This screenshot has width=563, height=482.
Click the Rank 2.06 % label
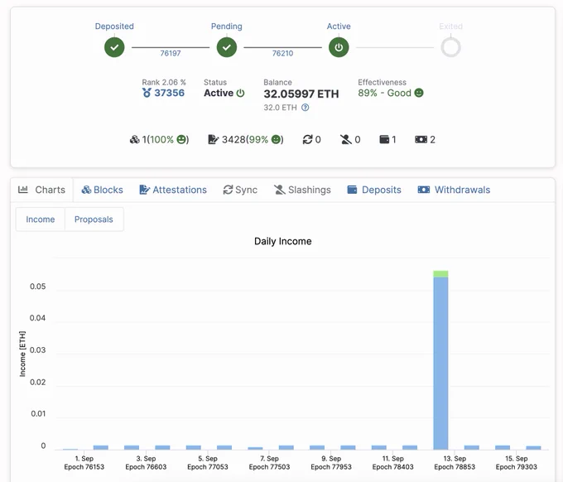pos(164,82)
